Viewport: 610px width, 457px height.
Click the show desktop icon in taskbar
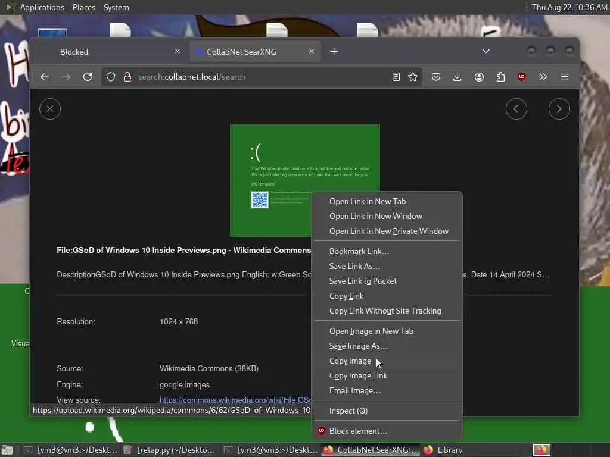[7, 450]
